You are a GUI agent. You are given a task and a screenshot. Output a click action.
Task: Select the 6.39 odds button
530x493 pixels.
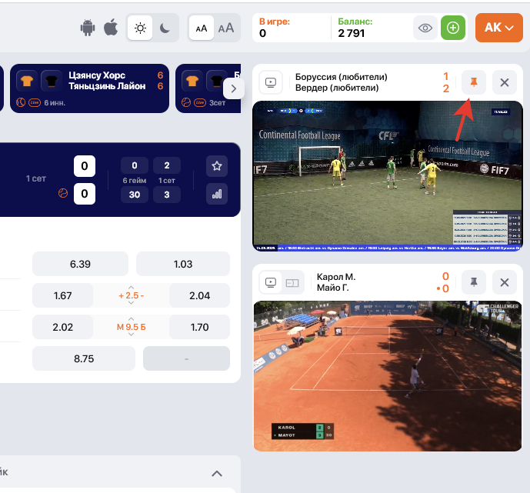tap(80, 264)
